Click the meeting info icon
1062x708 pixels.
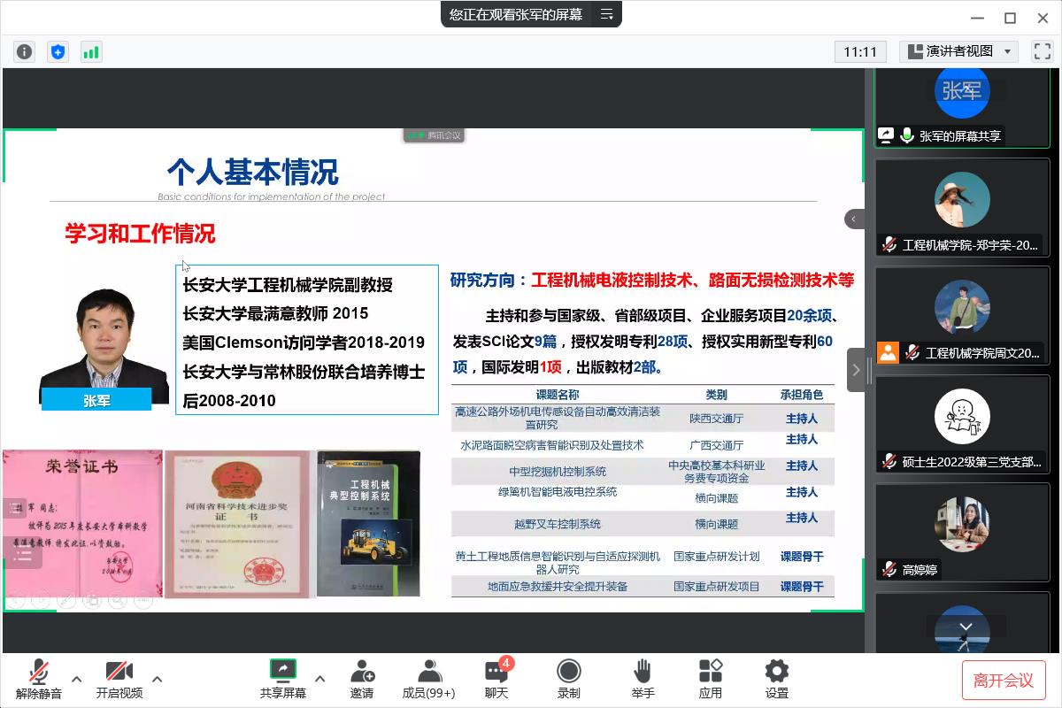24,51
